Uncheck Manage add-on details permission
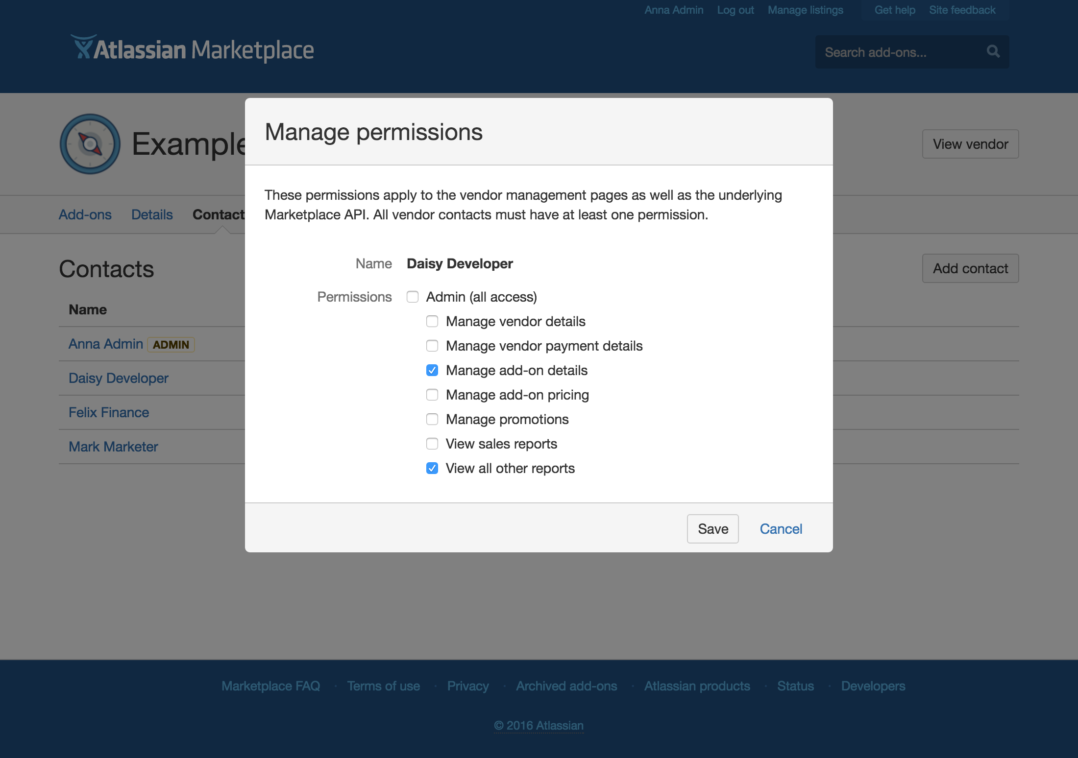The height and width of the screenshot is (758, 1078). (432, 370)
